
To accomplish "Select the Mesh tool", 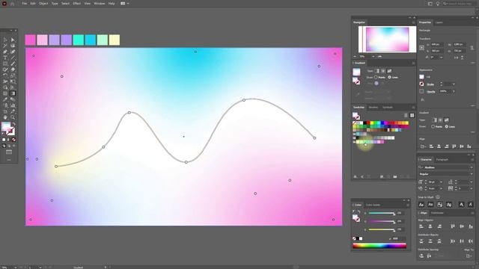I will [x=5, y=93].
